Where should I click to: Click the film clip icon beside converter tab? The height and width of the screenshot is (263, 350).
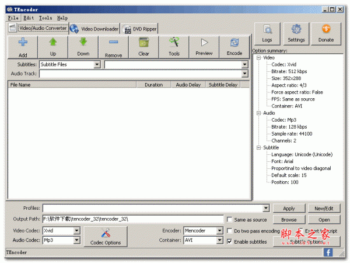tap(12, 27)
